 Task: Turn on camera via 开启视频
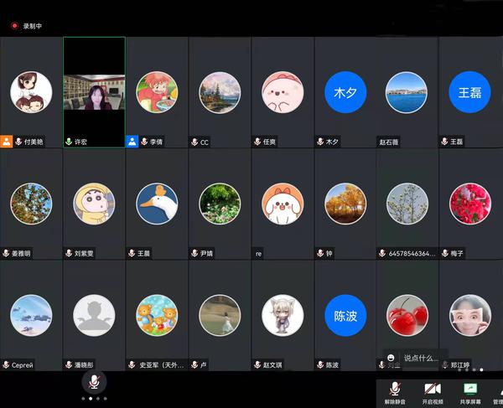433,390
